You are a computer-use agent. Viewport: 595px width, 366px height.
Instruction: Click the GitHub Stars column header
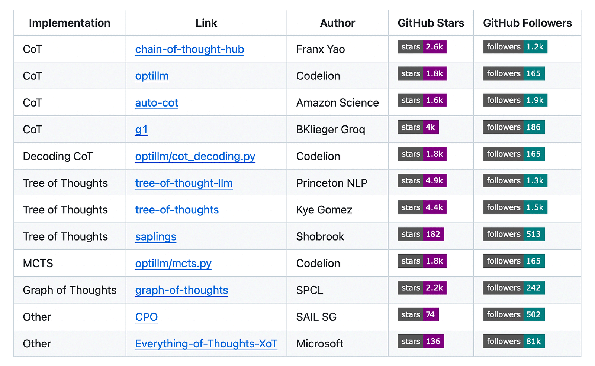click(x=431, y=23)
